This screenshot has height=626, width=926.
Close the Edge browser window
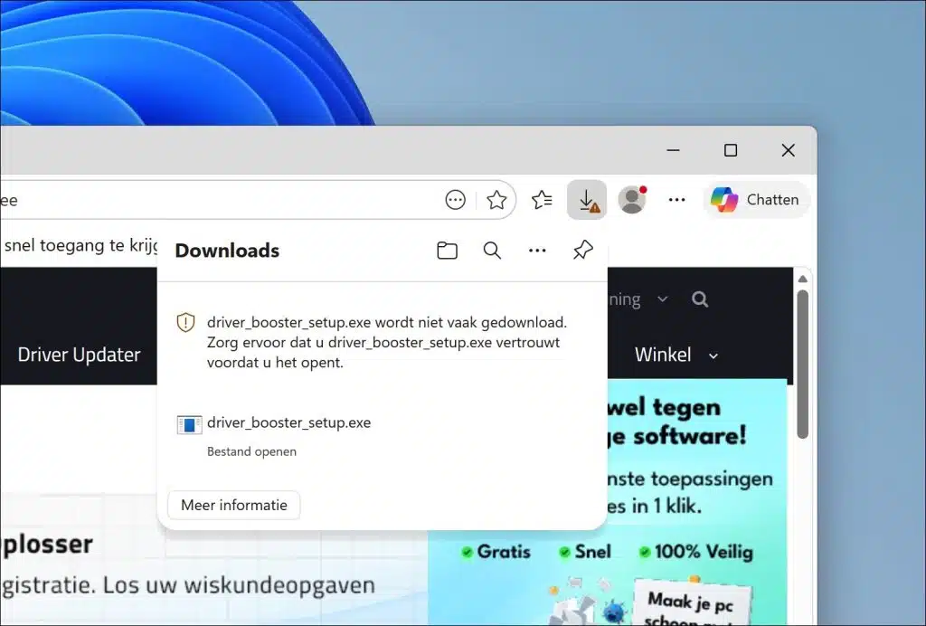(x=788, y=150)
